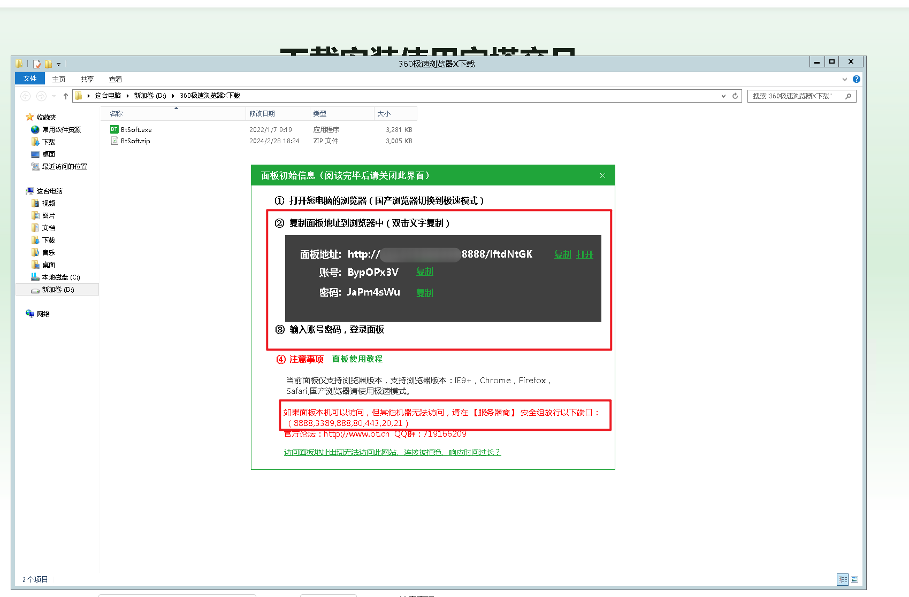Close the green panel info dialog
Viewport: 909px width, 597px height.
tap(602, 176)
